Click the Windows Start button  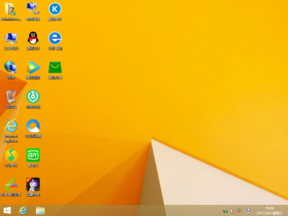point(7,210)
